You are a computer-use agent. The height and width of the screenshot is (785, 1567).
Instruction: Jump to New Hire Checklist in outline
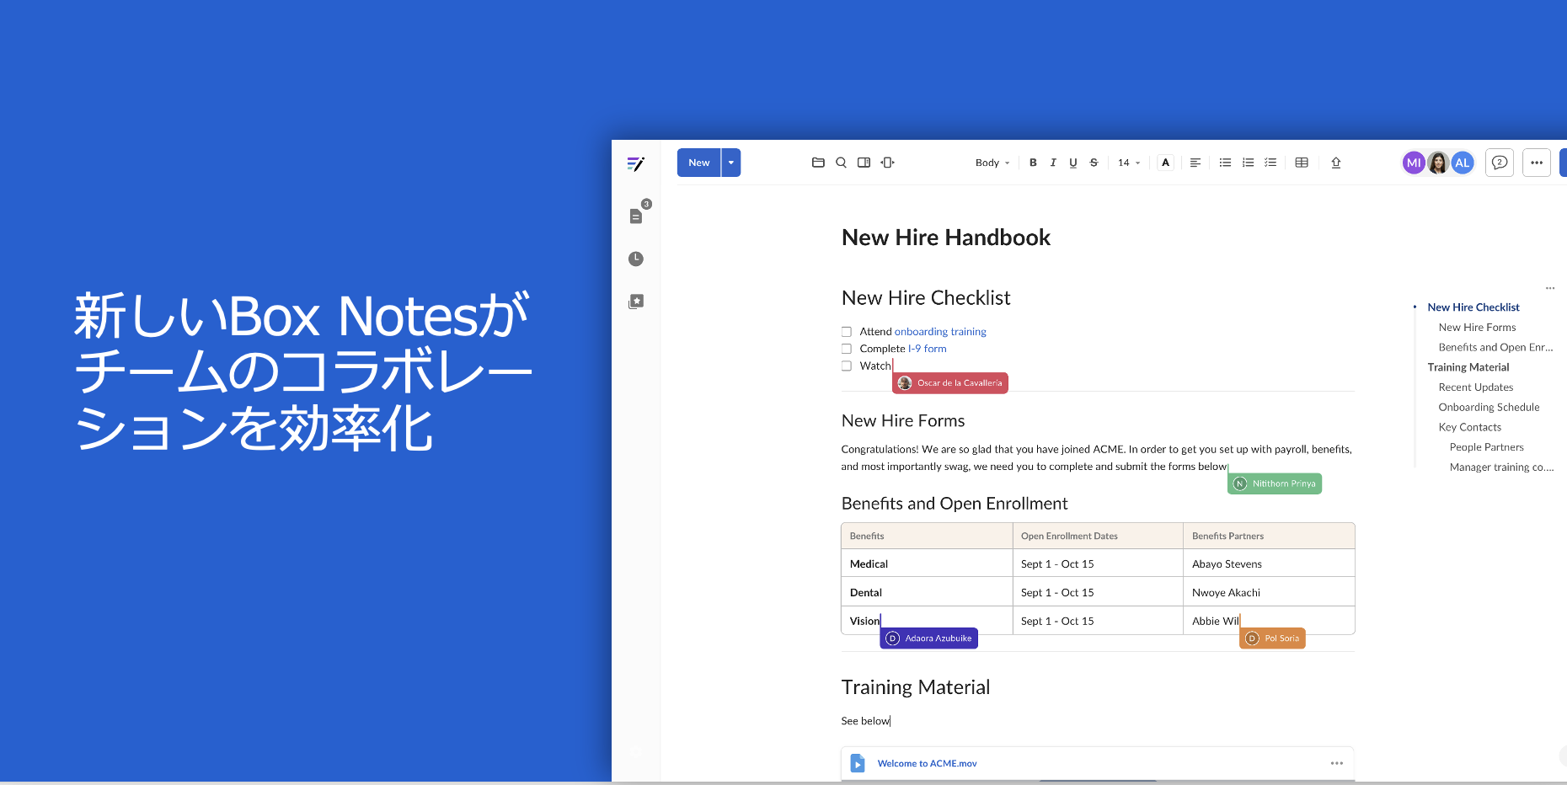[x=1473, y=307]
